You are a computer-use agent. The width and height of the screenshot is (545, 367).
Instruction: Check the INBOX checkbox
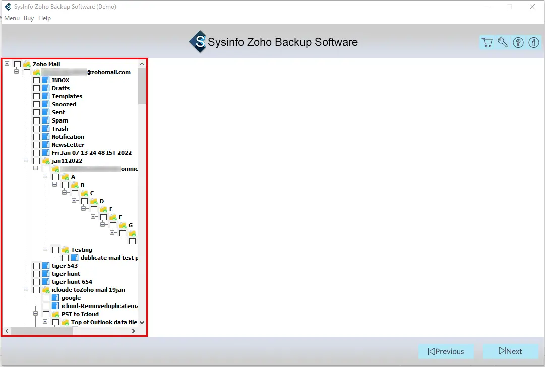coord(36,80)
